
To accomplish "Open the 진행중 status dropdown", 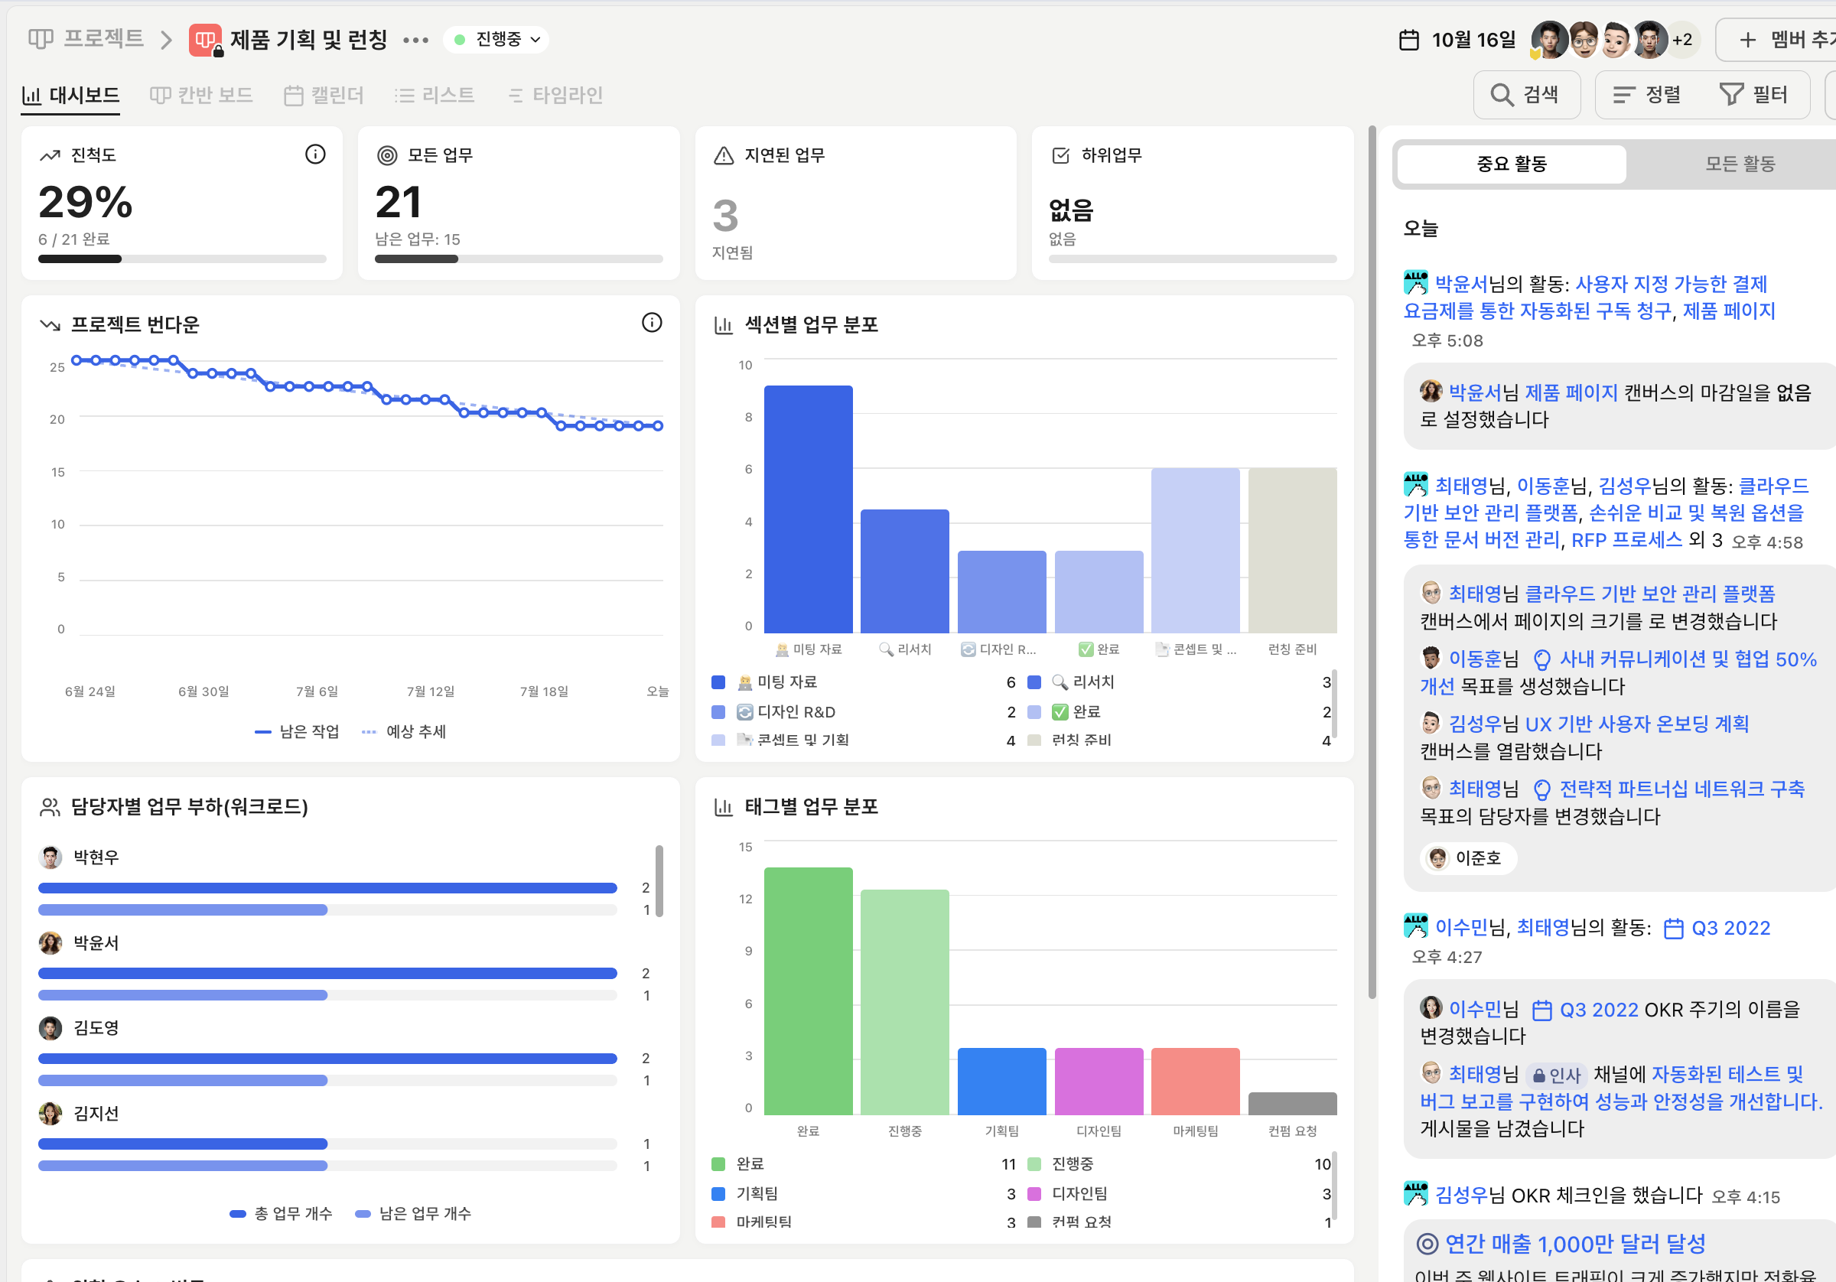I will coord(497,39).
